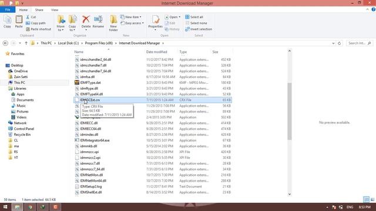
Task: Open the New item dropdown
Action: click(131, 17)
